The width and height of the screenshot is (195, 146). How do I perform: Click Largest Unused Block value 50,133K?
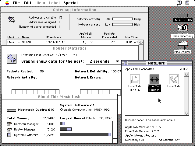click(x=105, y=118)
